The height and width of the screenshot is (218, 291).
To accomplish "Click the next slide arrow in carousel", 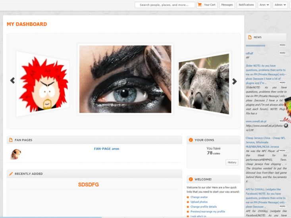I will [x=234, y=81].
